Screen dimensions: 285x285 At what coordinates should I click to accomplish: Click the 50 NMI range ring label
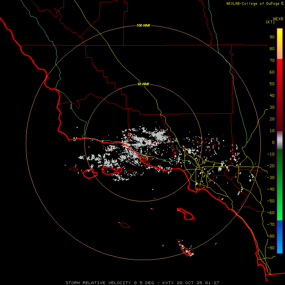143,84
